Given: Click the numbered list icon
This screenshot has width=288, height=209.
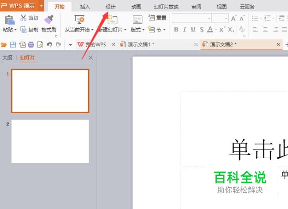Looking at the screenshot, I should pos(267,18).
